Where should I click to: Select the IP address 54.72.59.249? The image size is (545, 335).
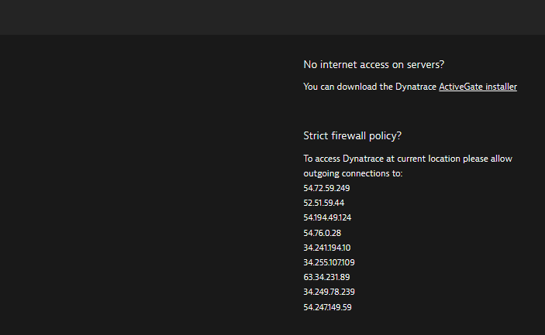click(x=326, y=188)
